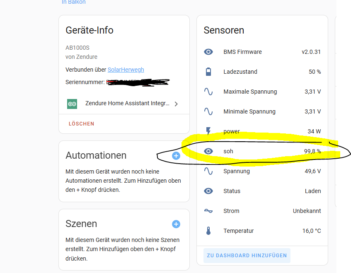The image size is (351, 273).
Task: Click the eye icon beside BMS Firmware
Action: 208,52
